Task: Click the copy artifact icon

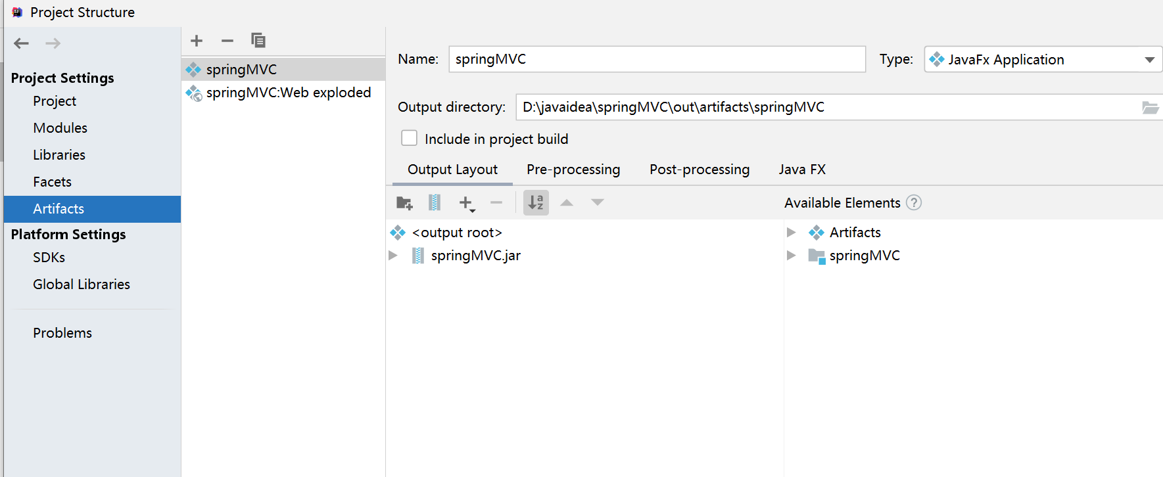Action: point(258,41)
